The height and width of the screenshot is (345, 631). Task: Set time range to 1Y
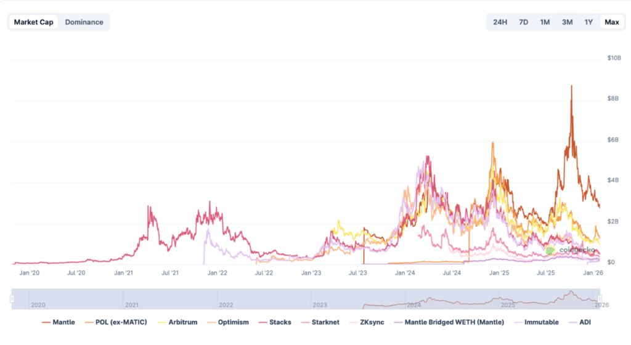point(588,22)
